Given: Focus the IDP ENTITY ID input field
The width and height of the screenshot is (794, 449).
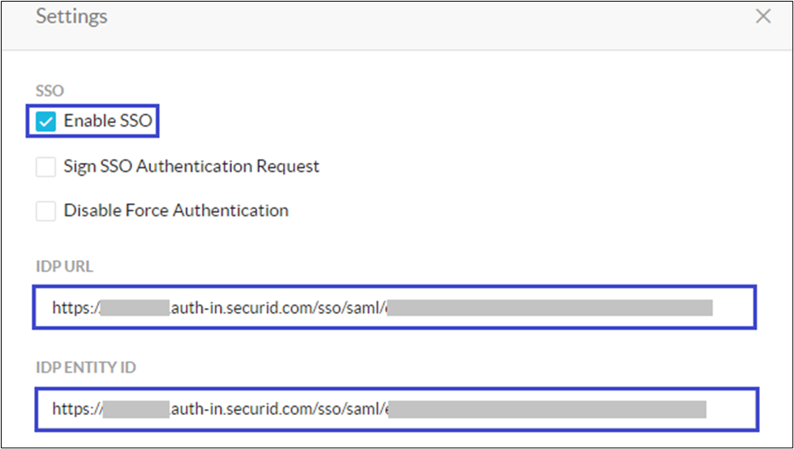Looking at the screenshot, I should point(394,409).
